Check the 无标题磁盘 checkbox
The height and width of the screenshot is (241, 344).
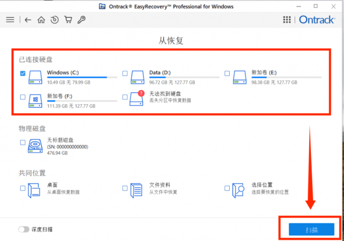tap(23, 142)
